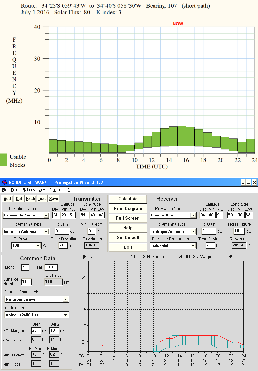Expand the Rx Antenna Type dropdown
This screenshot has width=258, height=371.
[x=193, y=232]
